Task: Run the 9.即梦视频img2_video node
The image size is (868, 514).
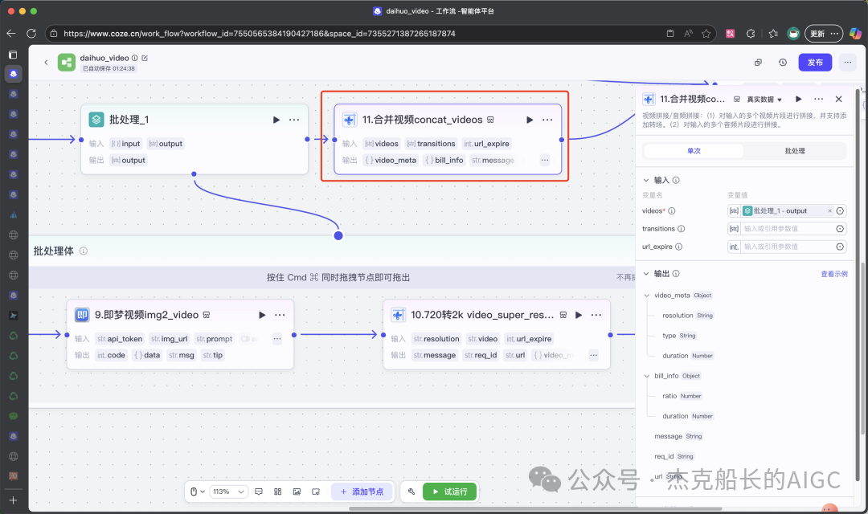Action: click(x=262, y=315)
